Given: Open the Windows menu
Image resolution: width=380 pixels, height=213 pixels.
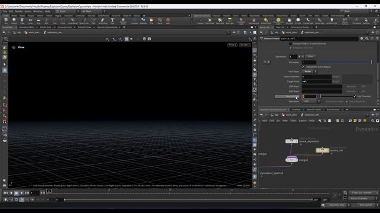Looking at the screenshot, I should click(38, 11).
